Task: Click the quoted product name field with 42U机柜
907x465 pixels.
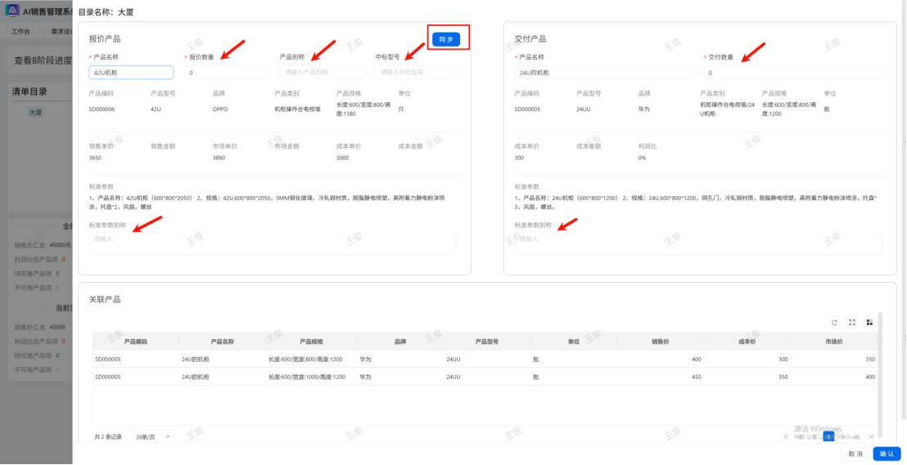Action: point(131,73)
